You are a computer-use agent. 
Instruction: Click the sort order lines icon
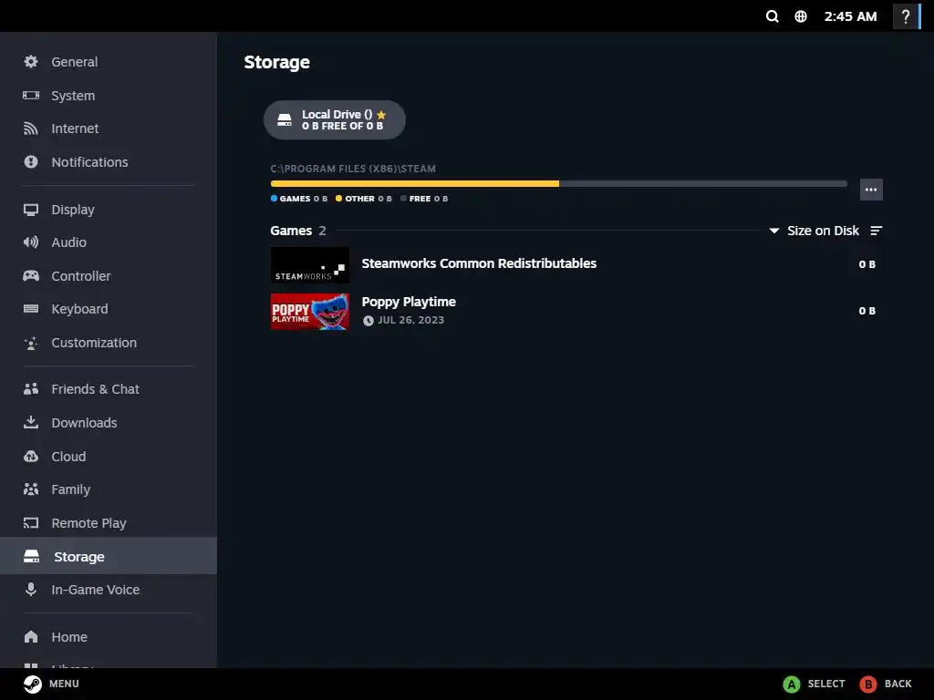tap(877, 231)
